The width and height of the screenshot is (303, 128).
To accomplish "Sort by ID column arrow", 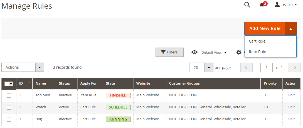I will [x=28, y=83].
